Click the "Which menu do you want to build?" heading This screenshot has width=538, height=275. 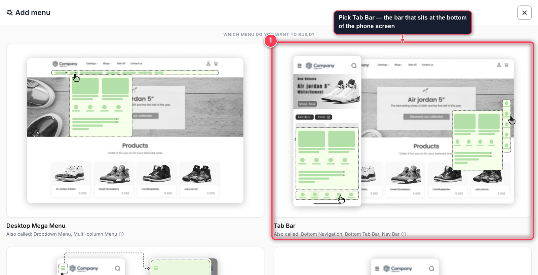point(269,35)
